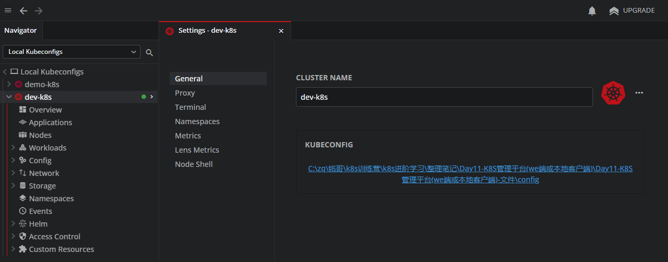
Task: Click the Events clock icon
Action: point(23,211)
